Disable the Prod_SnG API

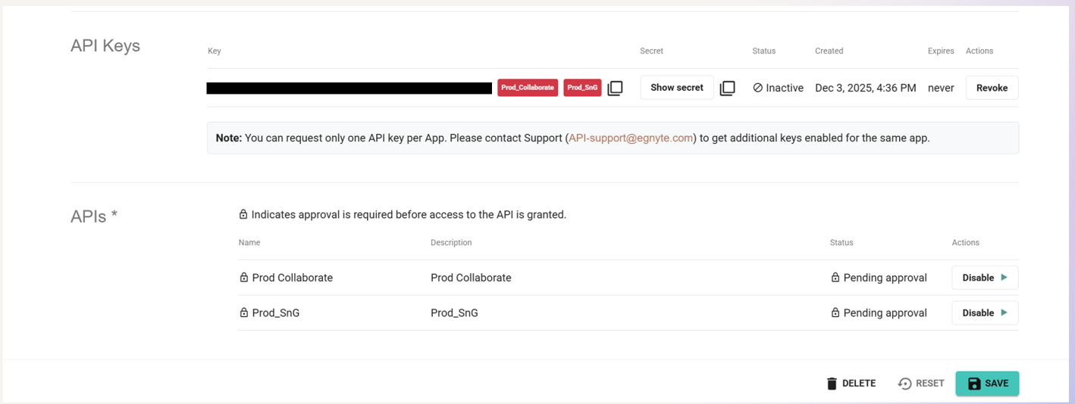click(x=984, y=312)
